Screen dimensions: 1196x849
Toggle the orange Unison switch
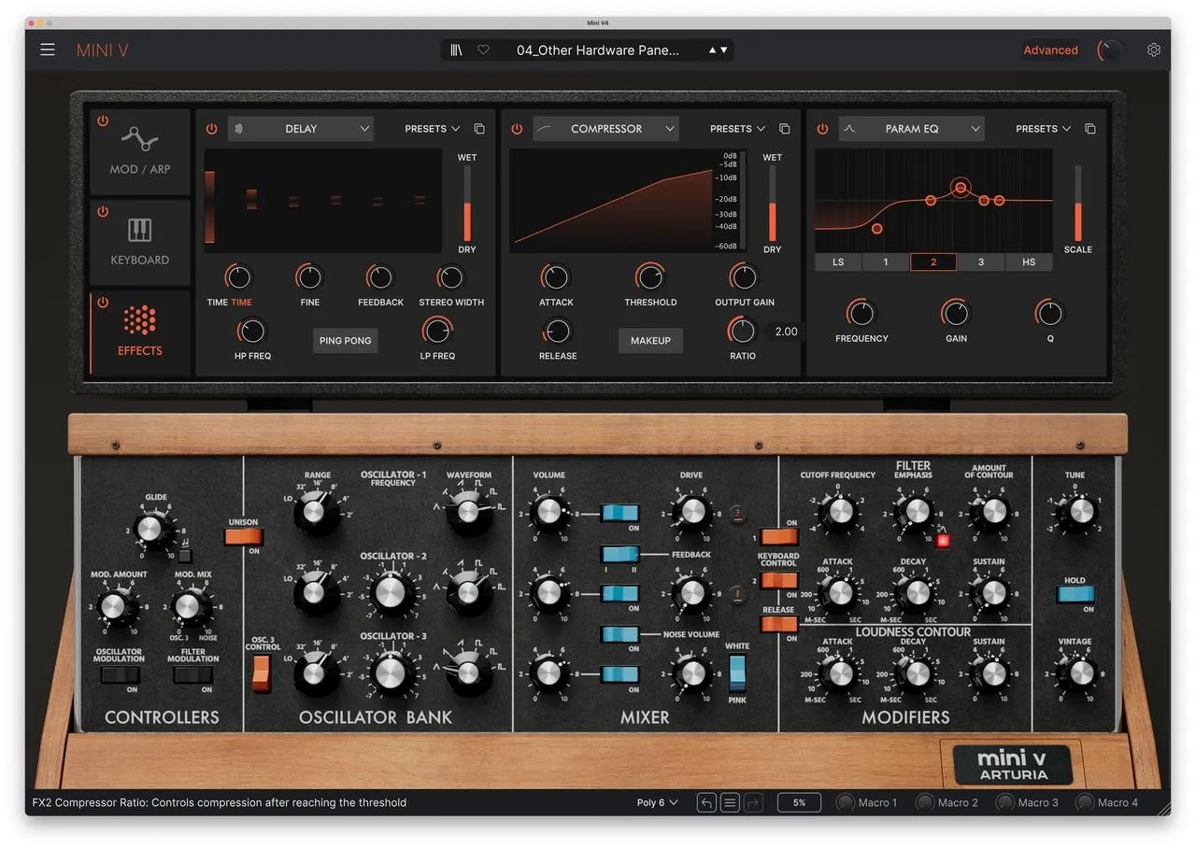click(243, 537)
